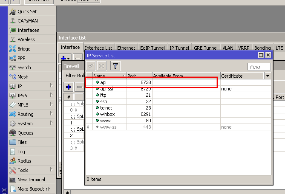The image size is (285, 194).
Task: Open the Tools menu
Action: 32,170
